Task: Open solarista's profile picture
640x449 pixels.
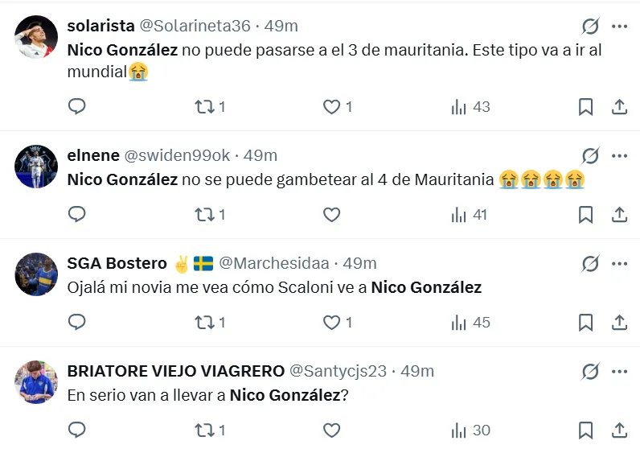Action: [36, 36]
